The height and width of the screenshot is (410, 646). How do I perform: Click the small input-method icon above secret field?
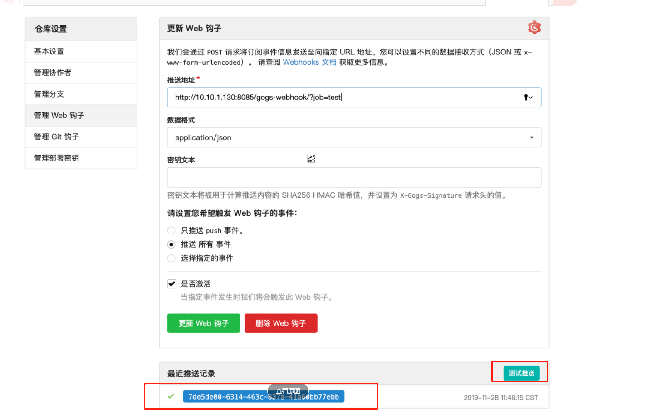[311, 158]
